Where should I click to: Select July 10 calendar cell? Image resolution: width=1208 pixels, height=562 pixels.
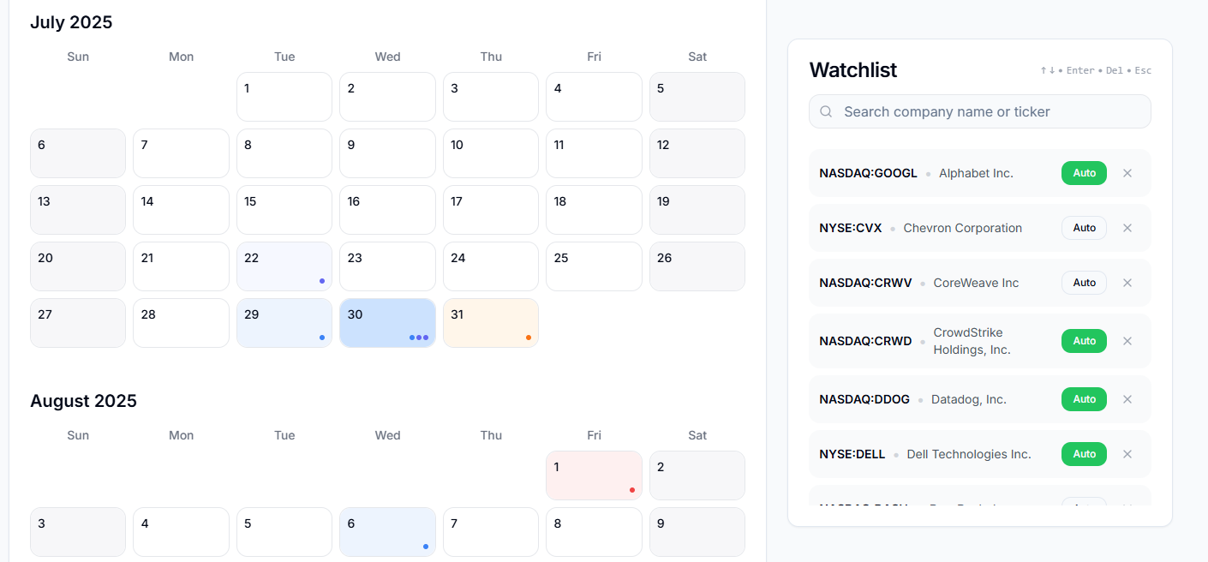pyautogui.click(x=491, y=153)
